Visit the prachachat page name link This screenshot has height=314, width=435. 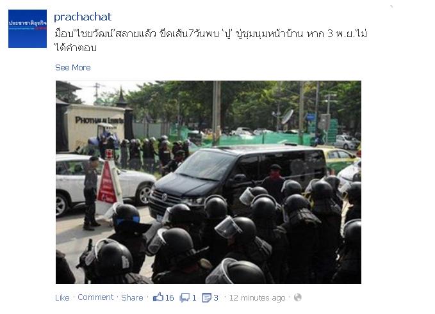[83, 17]
